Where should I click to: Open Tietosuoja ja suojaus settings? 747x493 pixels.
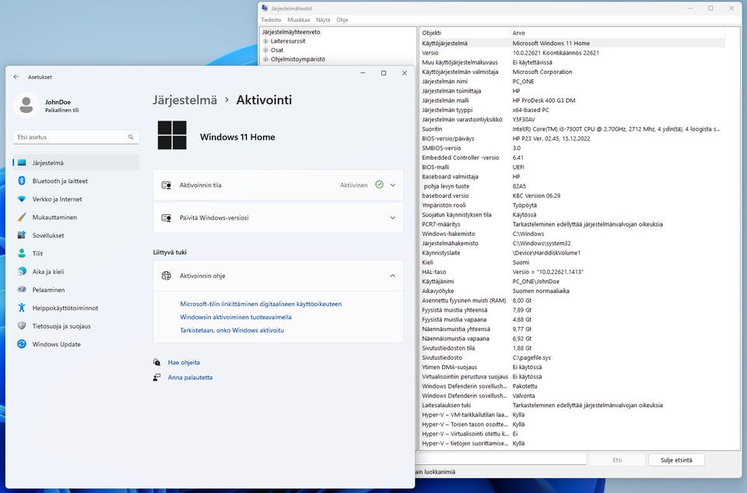pyautogui.click(x=76, y=326)
